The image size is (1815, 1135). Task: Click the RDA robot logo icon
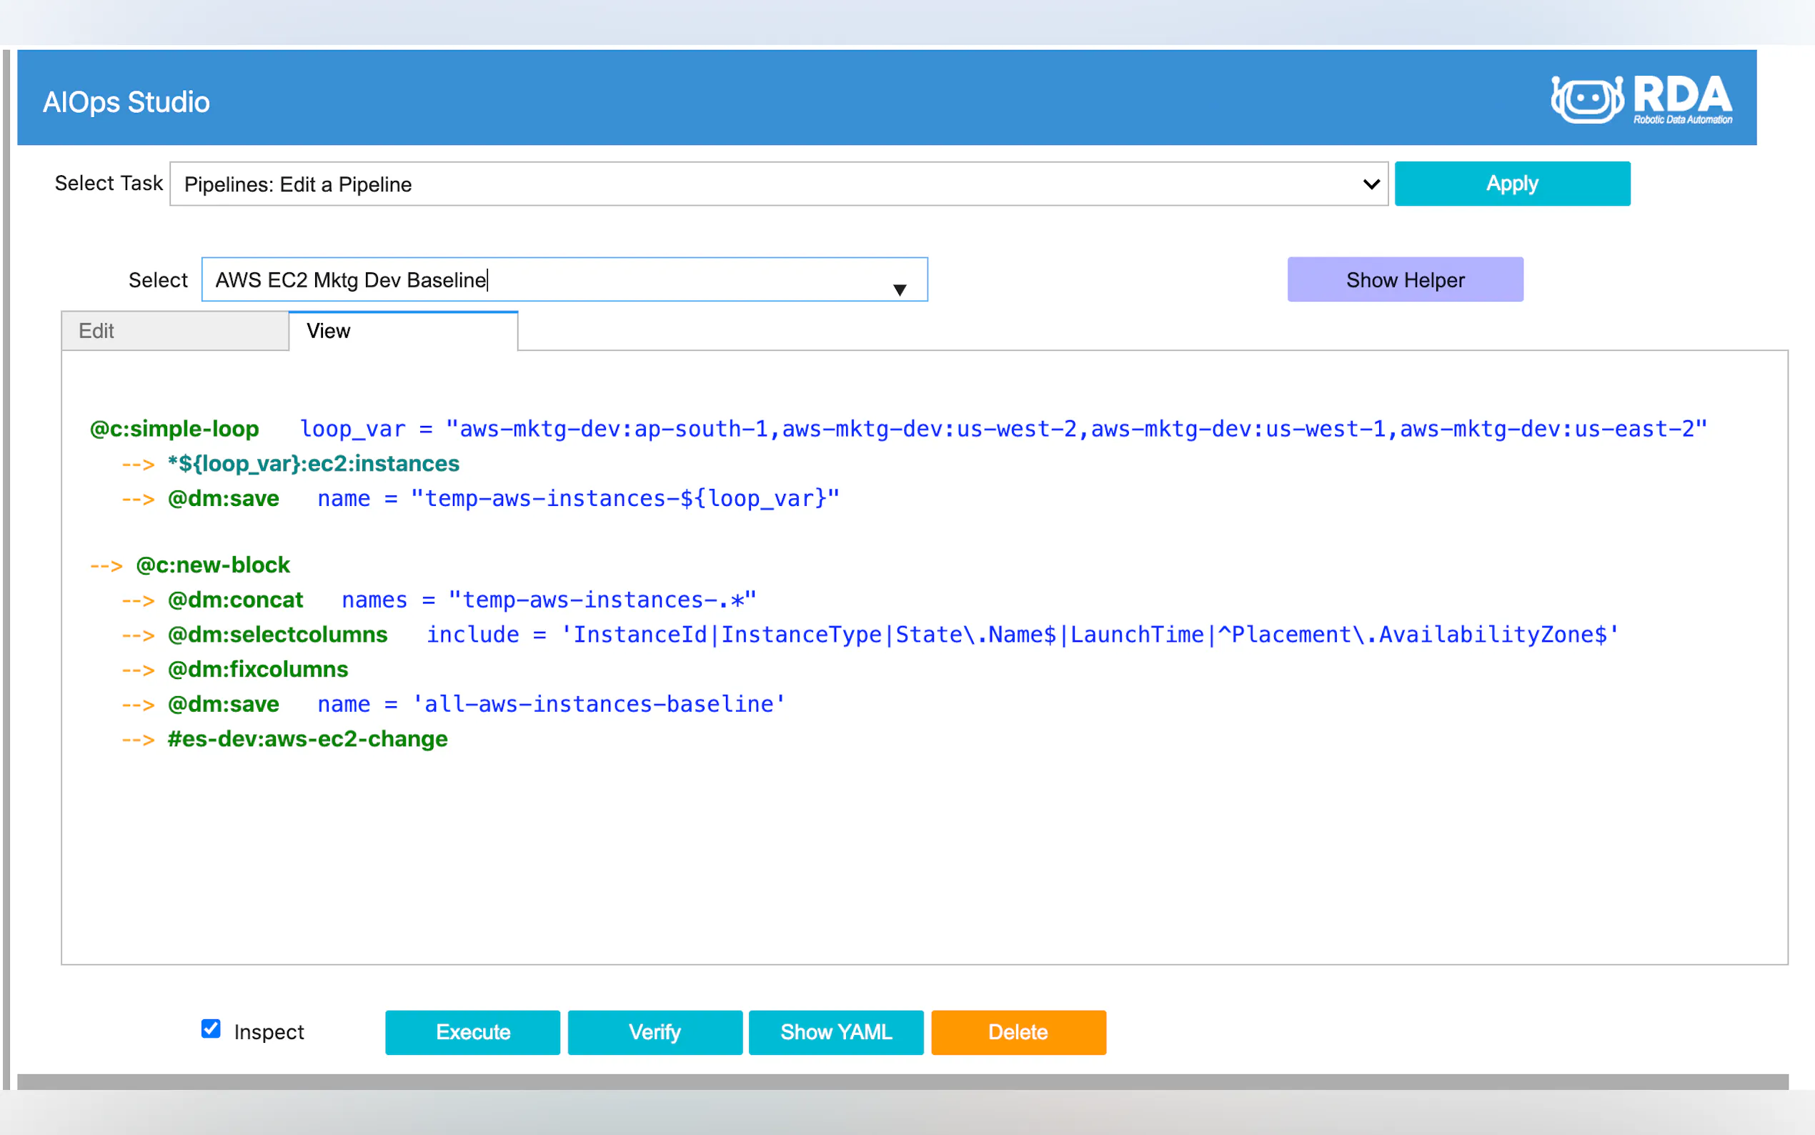point(1586,99)
